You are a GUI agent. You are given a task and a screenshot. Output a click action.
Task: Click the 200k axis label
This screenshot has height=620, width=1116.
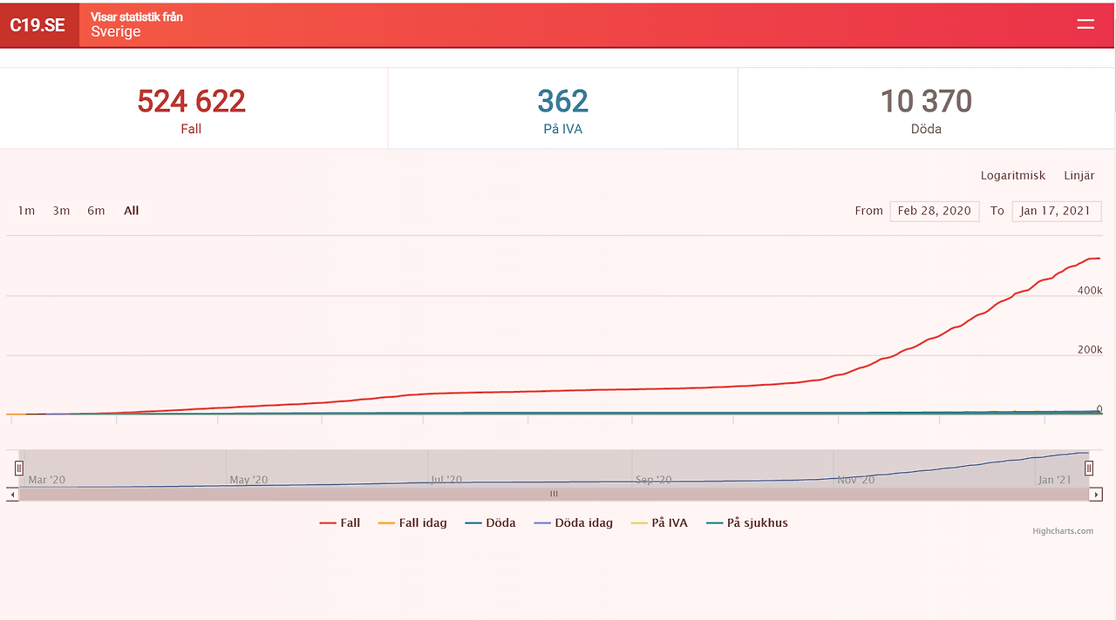tap(1090, 350)
